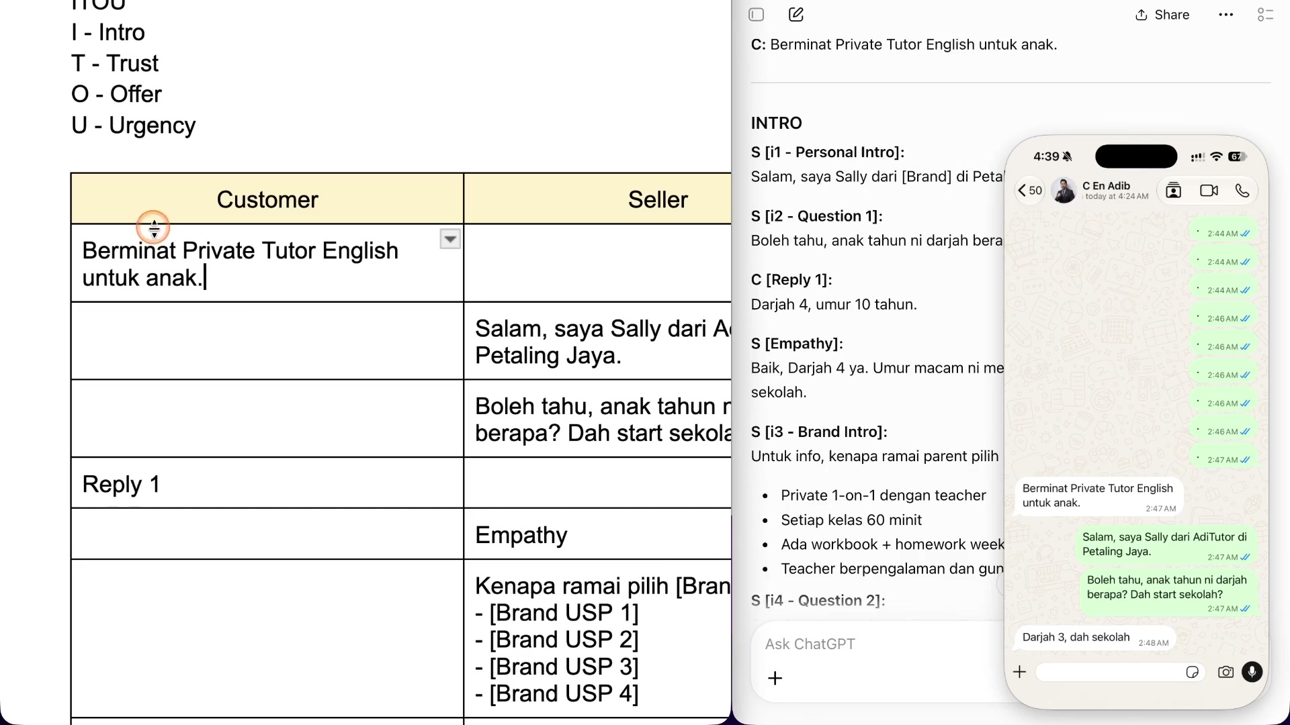Select the Reply 1 table cell
The width and height of the screenshot is (1290, 725).
[267, 483]
